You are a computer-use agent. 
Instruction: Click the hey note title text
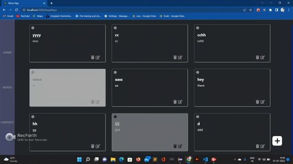(201, 79)
